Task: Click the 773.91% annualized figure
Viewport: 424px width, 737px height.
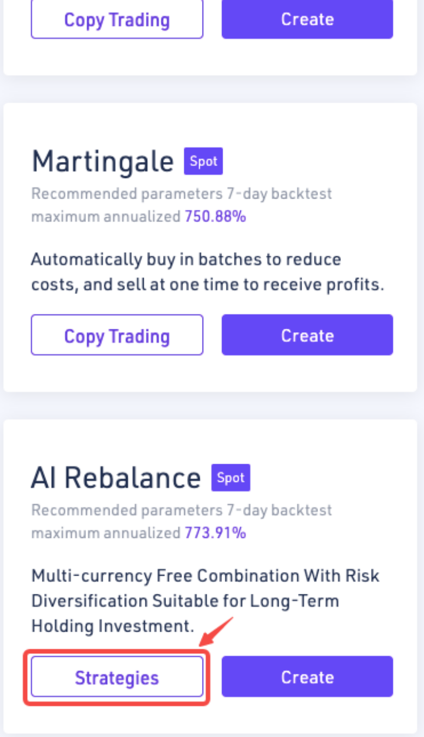Action: click(215, 533)
